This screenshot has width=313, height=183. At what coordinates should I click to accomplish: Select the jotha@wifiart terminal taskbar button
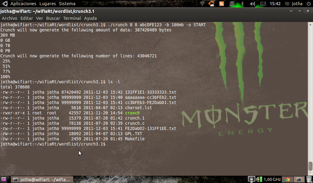42,179
